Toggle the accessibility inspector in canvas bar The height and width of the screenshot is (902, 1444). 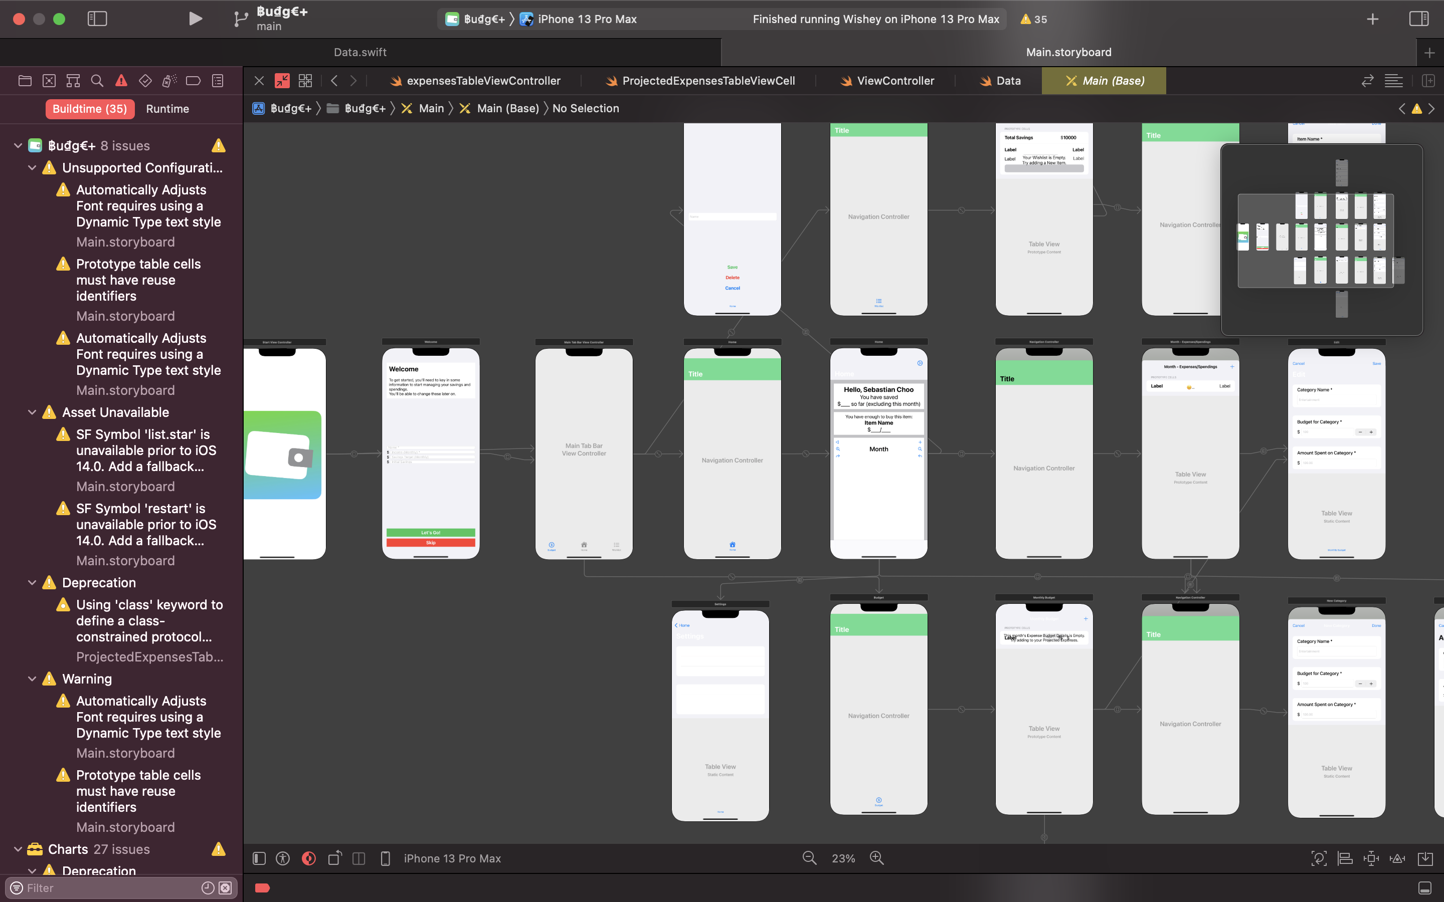283,858
